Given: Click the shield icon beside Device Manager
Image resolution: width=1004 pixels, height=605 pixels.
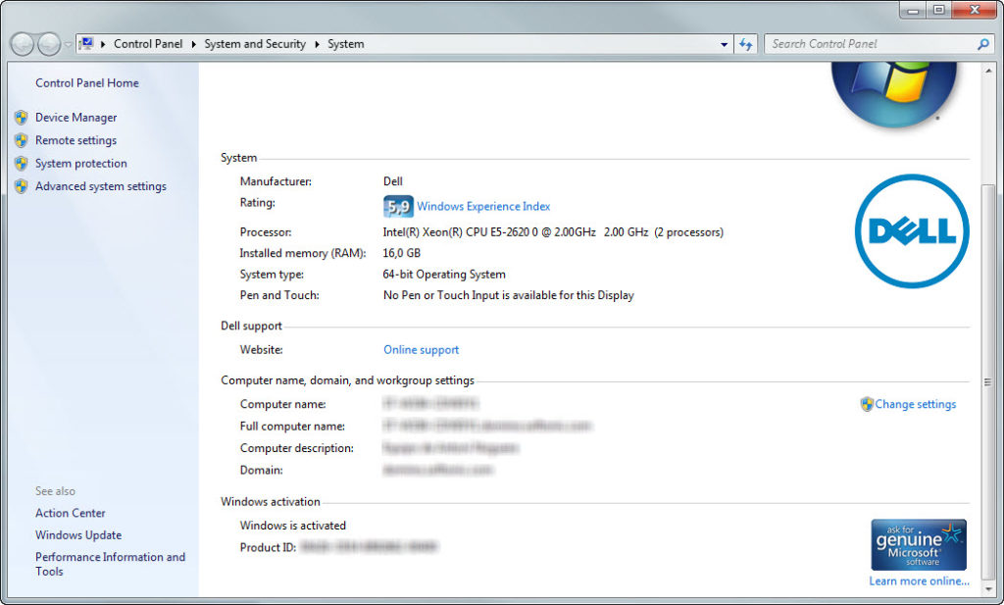Looking at the screenshot, I should pyautogui.click(x=21, y=118).
